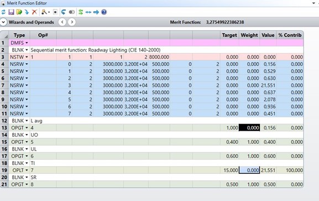Open the wizard icon's small dropdown arrow
This screenshot has width=319, height=201.
(49, 12)
